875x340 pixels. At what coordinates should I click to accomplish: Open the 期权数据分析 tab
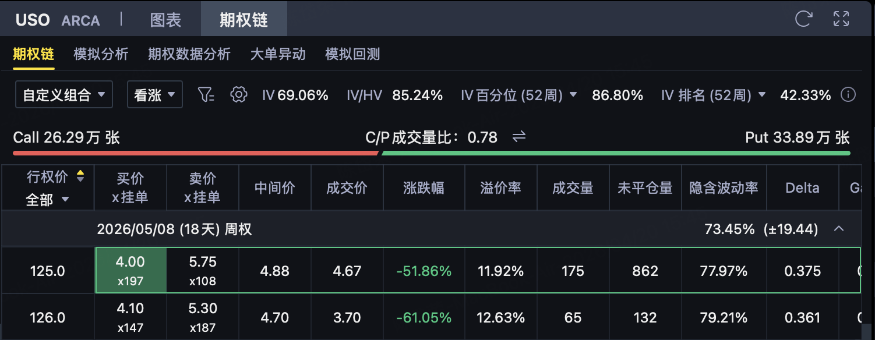[189, 55]
